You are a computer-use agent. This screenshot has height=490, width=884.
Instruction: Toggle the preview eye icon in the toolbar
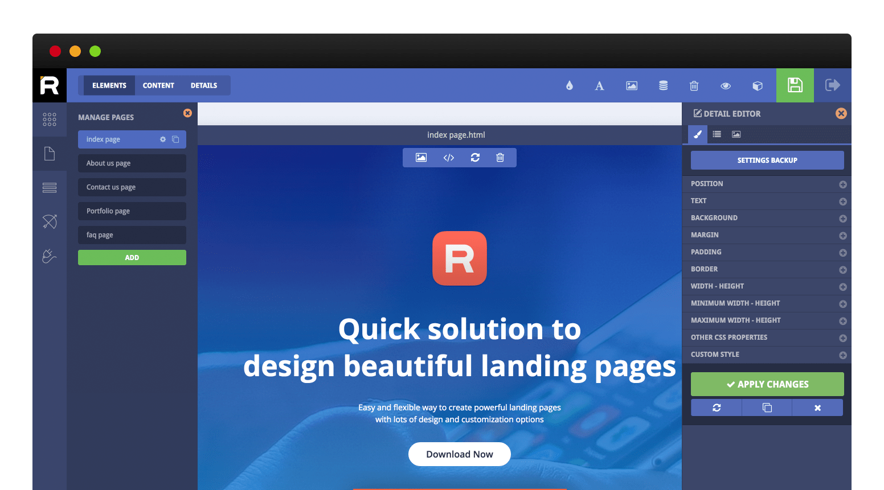click(x=726, y=85)
